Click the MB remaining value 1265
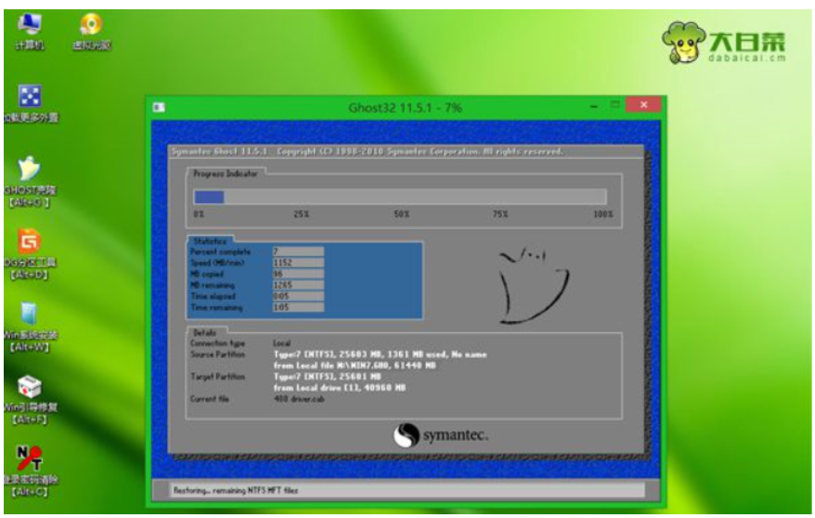The height and width of the screenshot is (518, 815). [x=298, y=285]
